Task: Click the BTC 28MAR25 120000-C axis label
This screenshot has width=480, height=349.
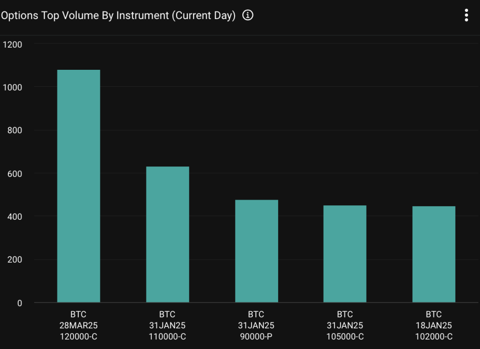Action: (78, 325)
